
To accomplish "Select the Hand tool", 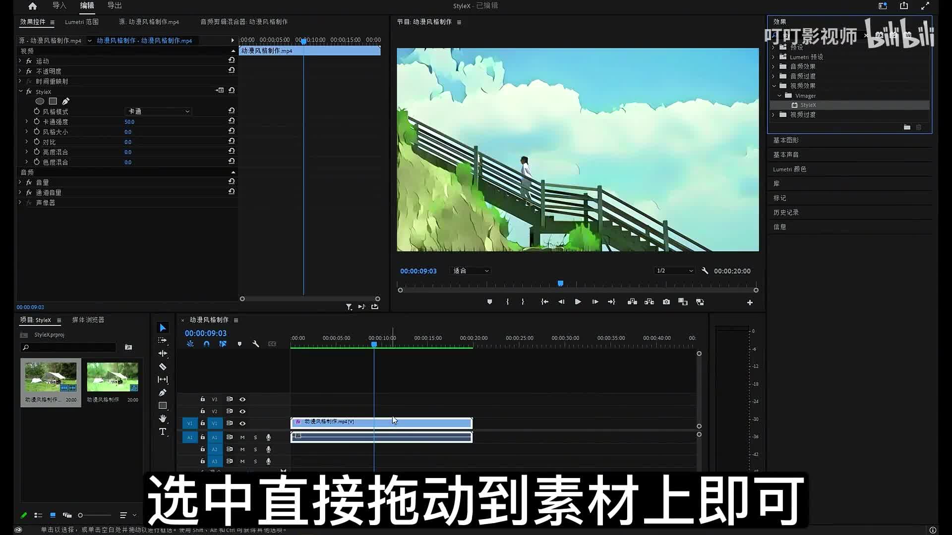I will click(163, 419).
